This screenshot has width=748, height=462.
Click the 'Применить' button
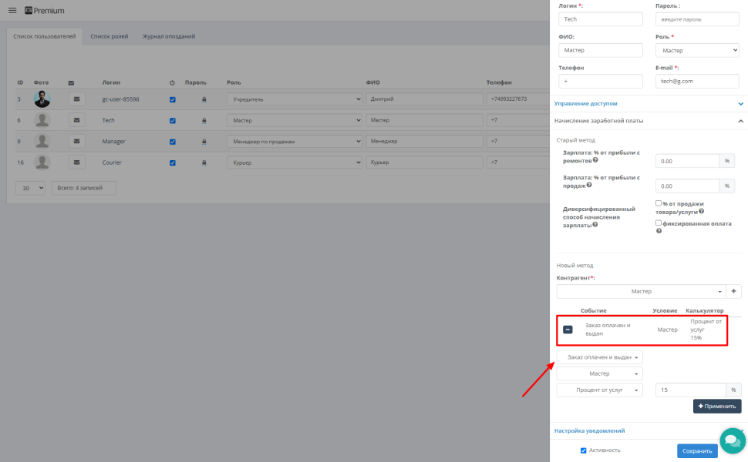[716, 406]
